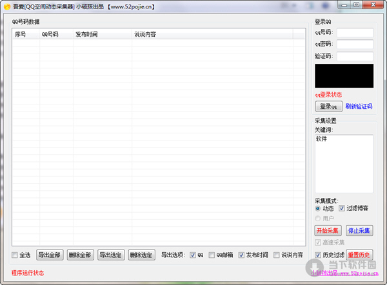The width and height of the screenshot is (387, 285).
Task: Focus the qq密码 password field
Action: [x=355, y=44]
